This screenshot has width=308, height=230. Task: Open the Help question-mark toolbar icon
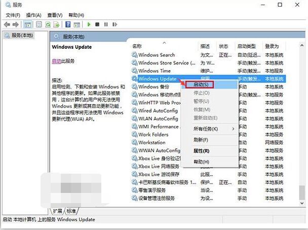tap(68, 24)
